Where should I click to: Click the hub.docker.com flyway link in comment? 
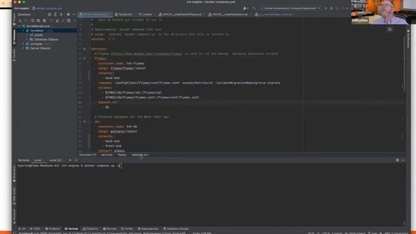(148, 54)
